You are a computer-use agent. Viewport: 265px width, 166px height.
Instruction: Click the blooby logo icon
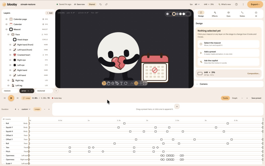click(x=4, y=4)
